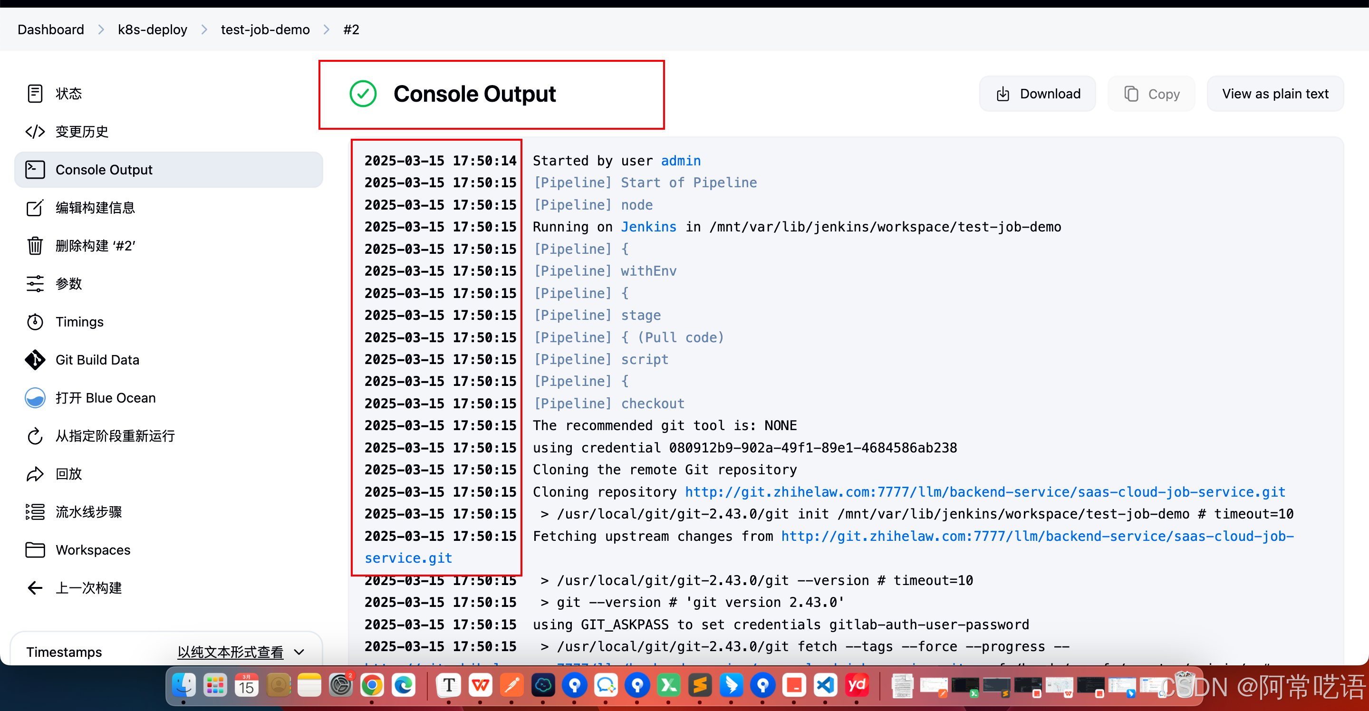Screen dimensions: 1369x711
Task: Click the Status page icon in sidebar
Action: pos(35,94)
